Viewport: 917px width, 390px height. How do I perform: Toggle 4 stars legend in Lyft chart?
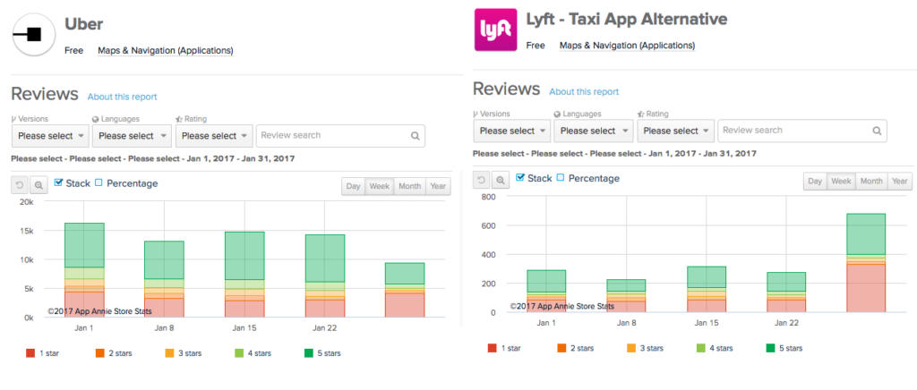tap(715, 348)
